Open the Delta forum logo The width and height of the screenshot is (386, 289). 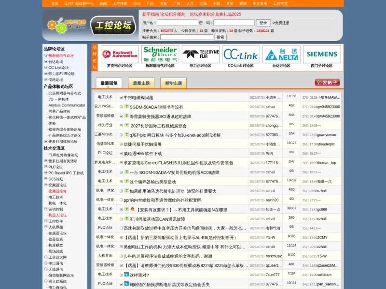pyautogui.click(x=281, y=54)
